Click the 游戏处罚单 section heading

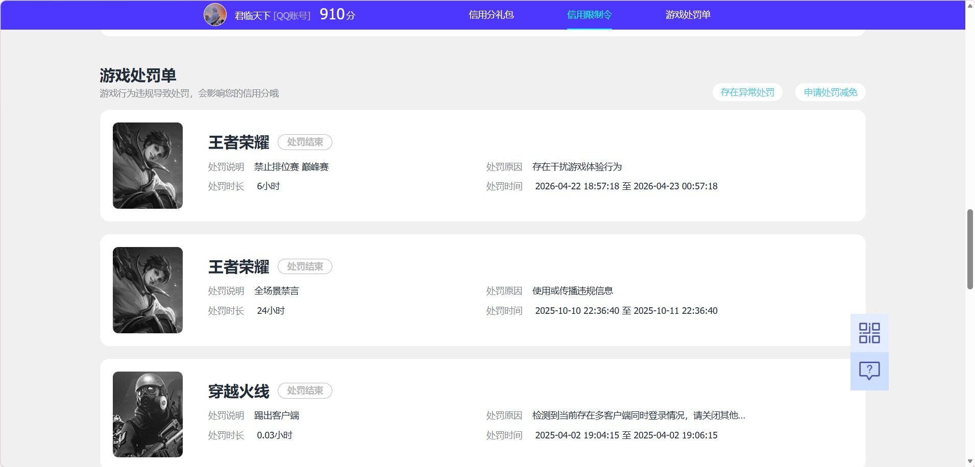(x=138, y=76)
